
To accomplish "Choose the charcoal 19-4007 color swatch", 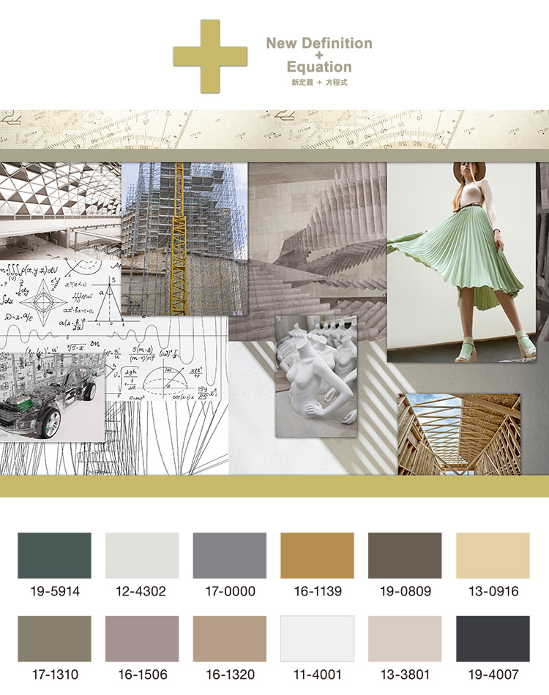I will [x=493, y=639].
